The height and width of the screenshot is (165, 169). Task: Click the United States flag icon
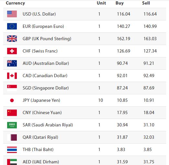(12, 14)
